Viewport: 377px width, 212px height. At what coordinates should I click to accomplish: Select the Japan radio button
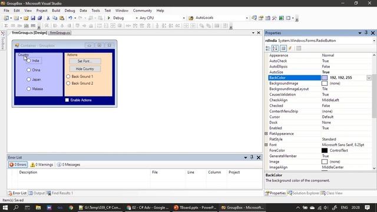[29, 79]
